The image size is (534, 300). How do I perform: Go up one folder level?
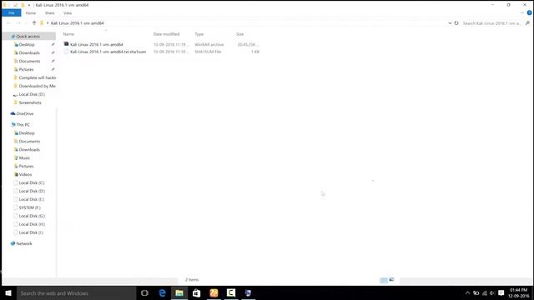[x=34, y=23]
